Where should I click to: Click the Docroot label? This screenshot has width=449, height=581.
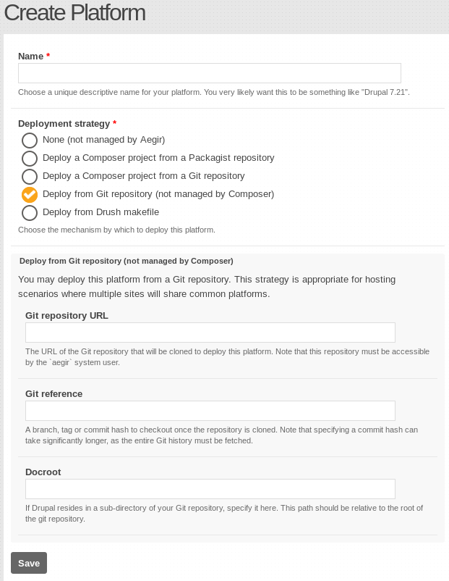(x=43, y=472)
